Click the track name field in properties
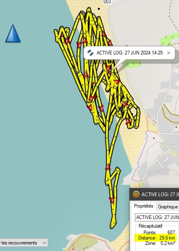Image resolution: width=179 pixels, height=251 pixels. [157, 217]
